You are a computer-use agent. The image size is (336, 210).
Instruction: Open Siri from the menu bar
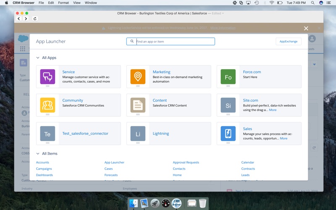[321, 3]
